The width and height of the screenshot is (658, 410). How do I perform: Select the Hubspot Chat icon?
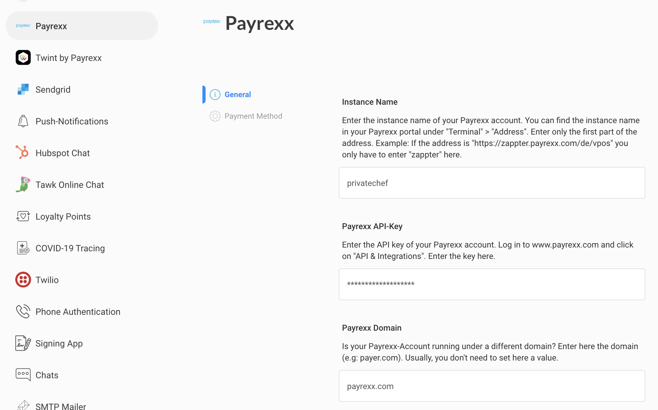pyautogui.click(x=22, y=152)
